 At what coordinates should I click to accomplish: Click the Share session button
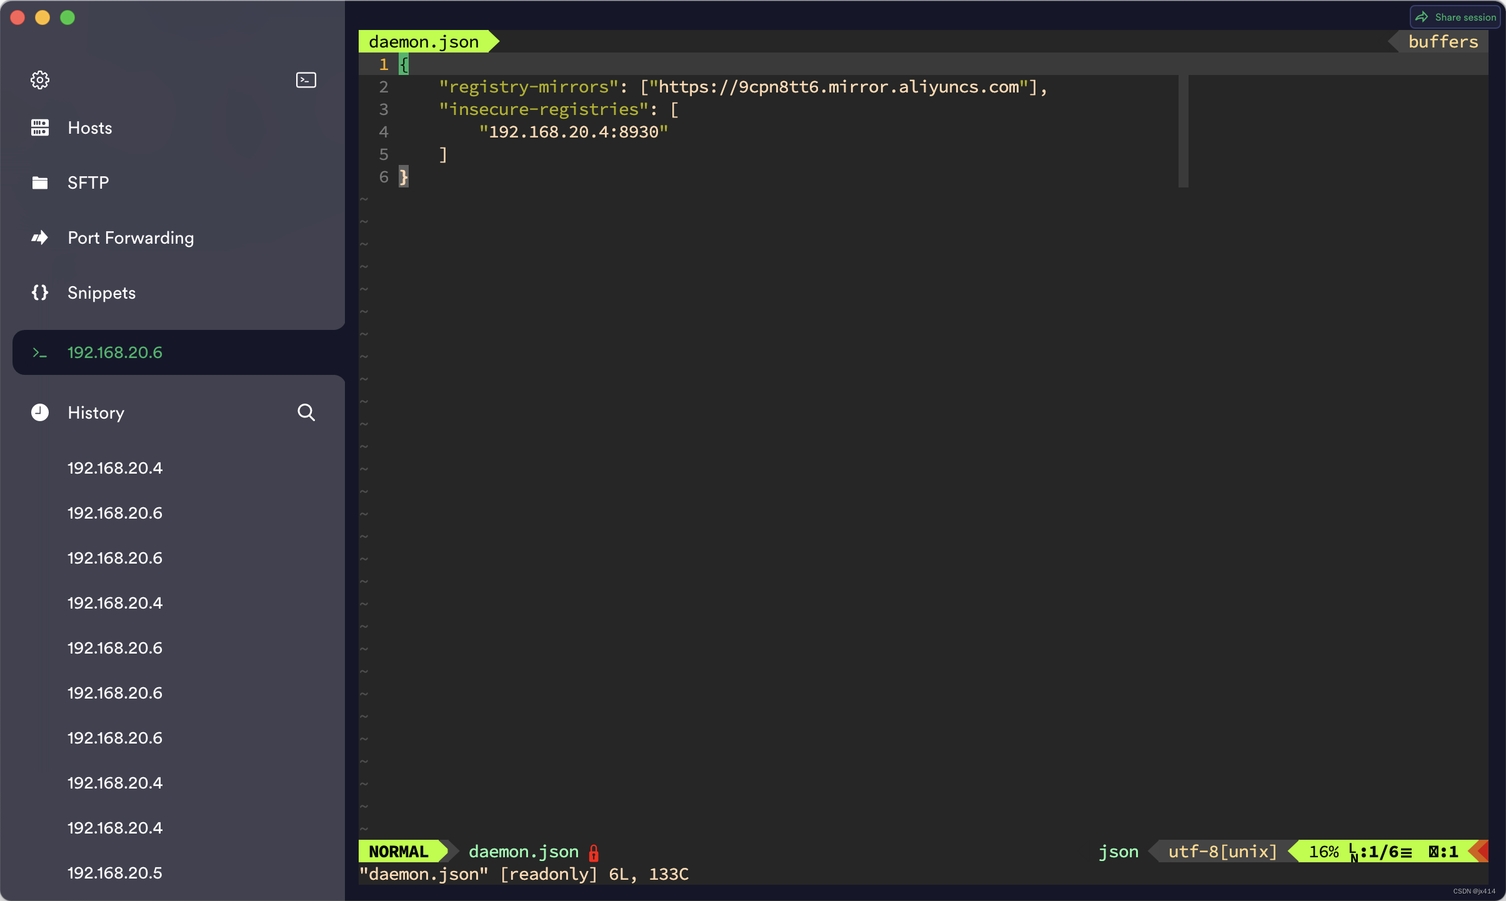(1455, 17)
